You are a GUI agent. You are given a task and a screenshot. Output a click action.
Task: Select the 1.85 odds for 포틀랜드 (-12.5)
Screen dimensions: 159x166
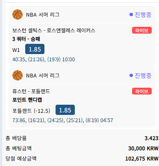[x=65, y=110]
